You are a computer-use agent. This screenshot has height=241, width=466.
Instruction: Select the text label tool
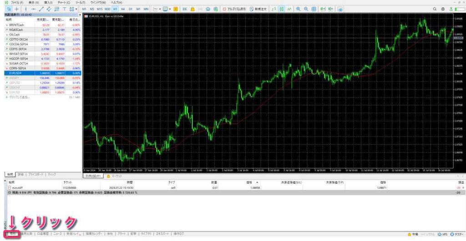pyautogui.click(x=65, y=9)
